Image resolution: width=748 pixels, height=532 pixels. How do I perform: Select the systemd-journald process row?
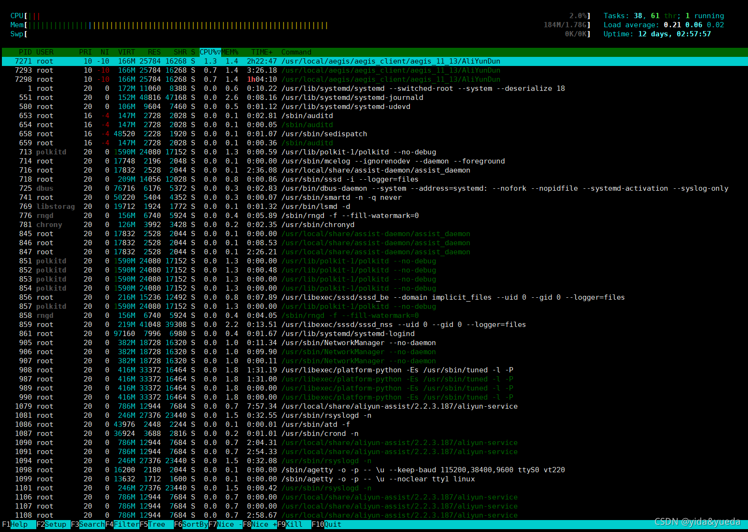click(374, 98)
